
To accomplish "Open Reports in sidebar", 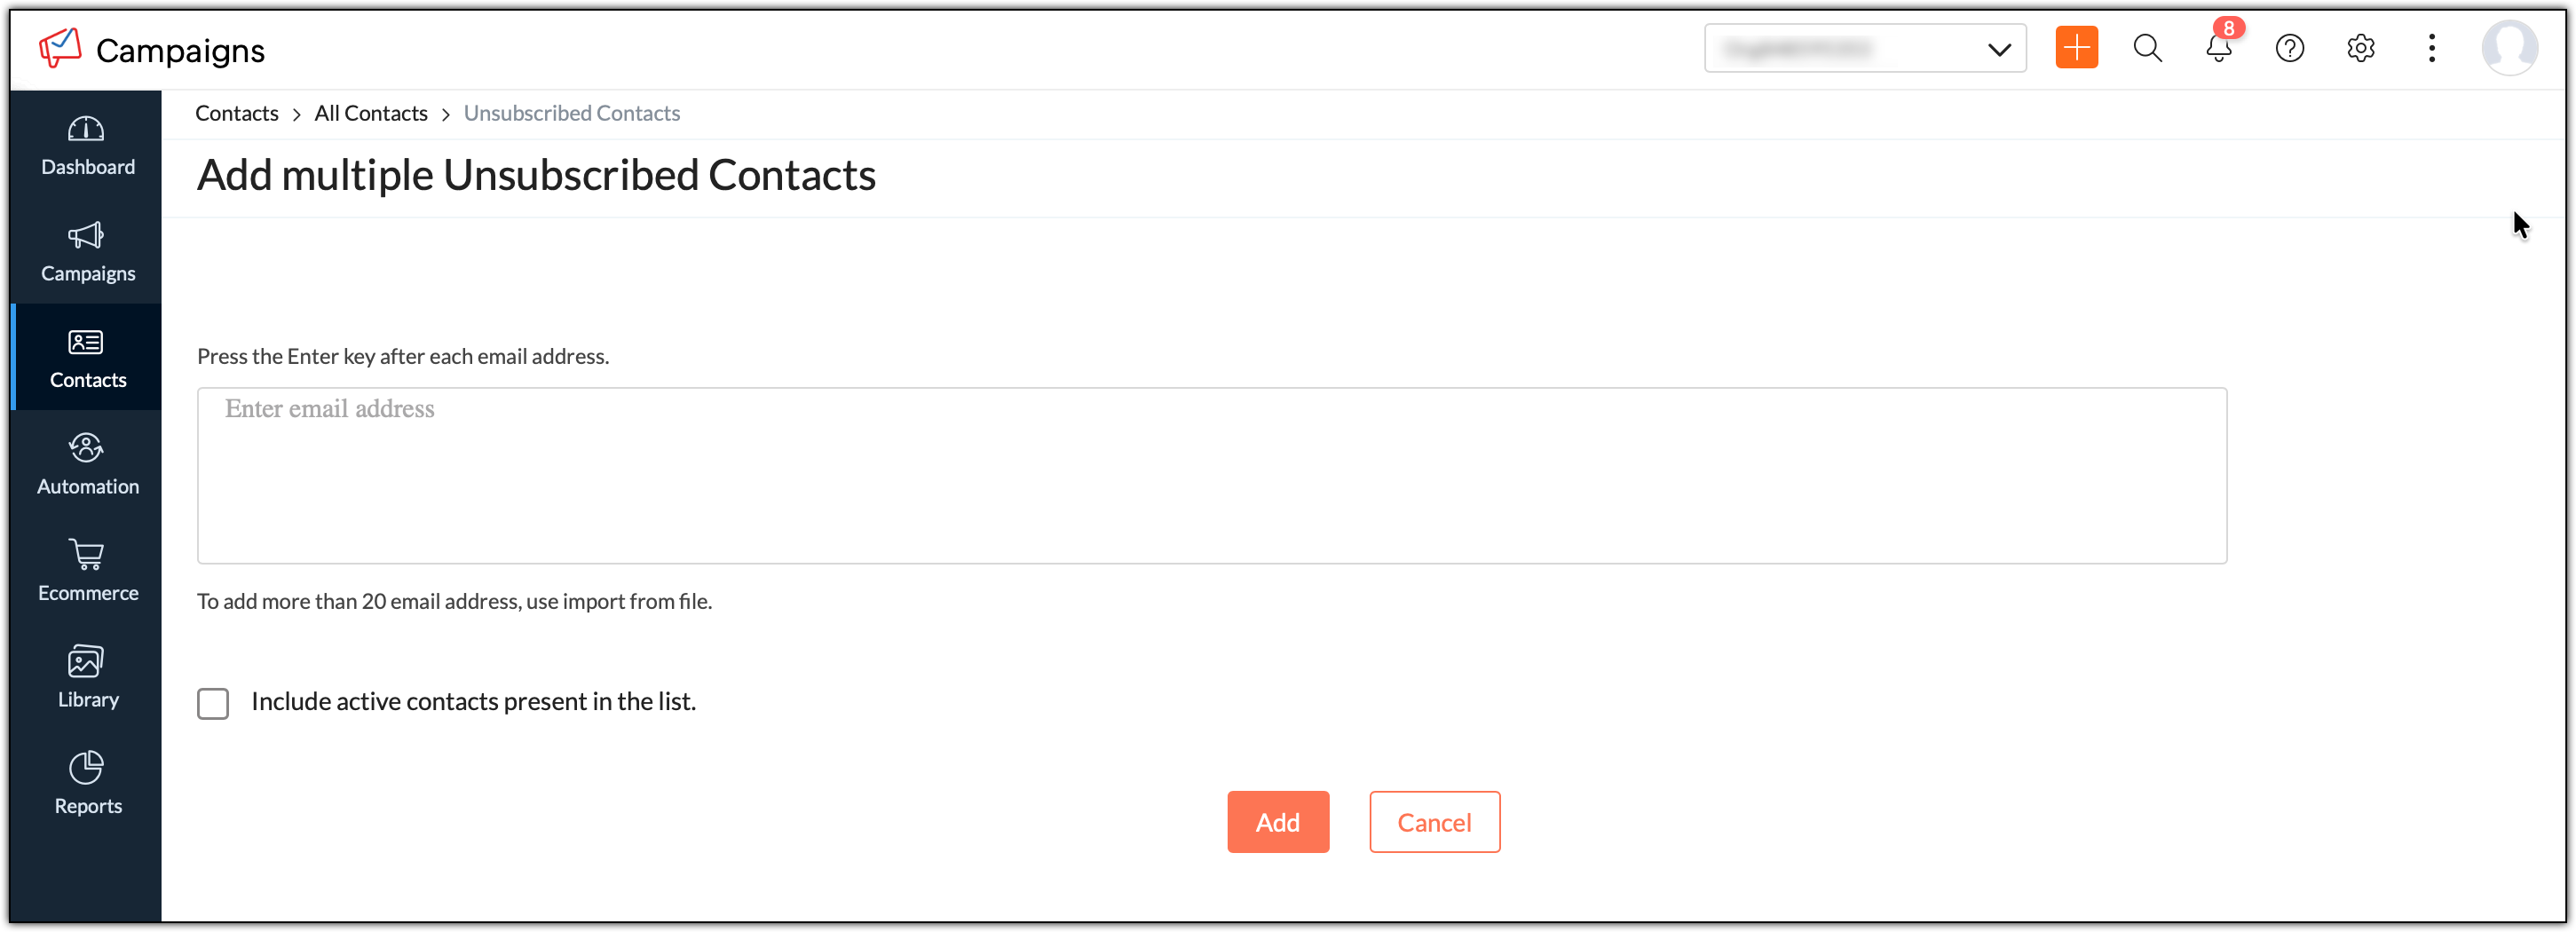I will click(87, 784).
